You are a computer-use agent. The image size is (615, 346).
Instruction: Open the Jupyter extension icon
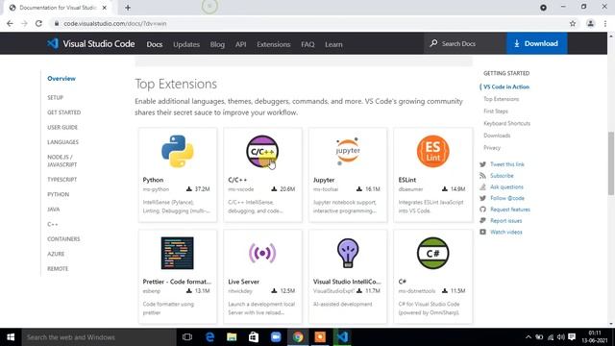348,152
